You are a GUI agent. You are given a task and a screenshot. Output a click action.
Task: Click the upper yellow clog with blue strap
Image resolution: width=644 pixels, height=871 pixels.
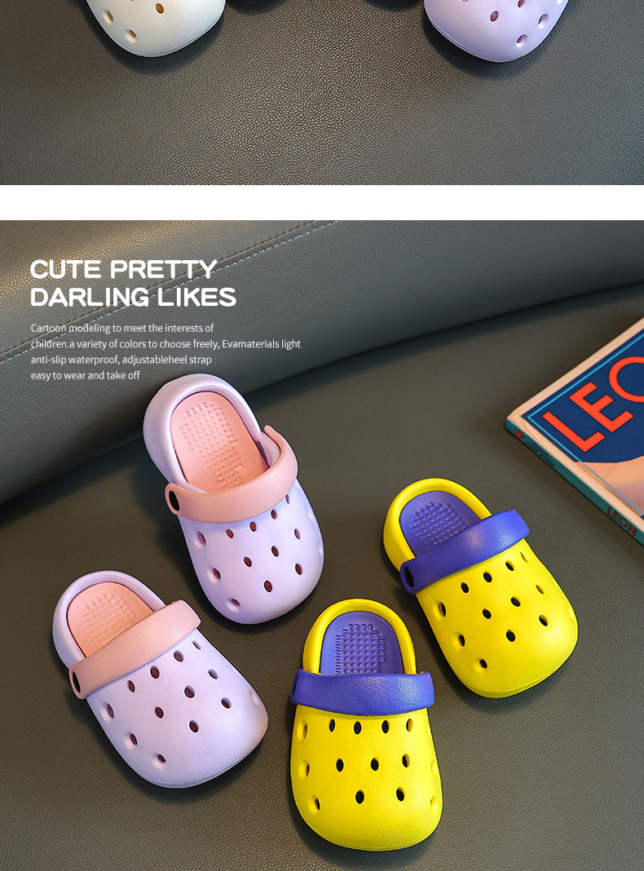click(x=480, y=586)
